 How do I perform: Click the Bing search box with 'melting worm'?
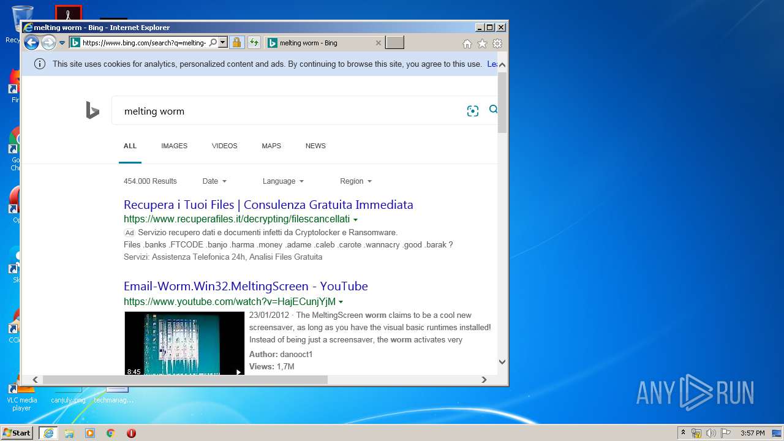(288, 111)
